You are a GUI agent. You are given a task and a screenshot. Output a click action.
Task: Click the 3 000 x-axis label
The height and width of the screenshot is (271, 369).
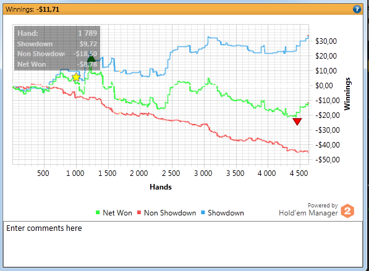coord(203,173)
